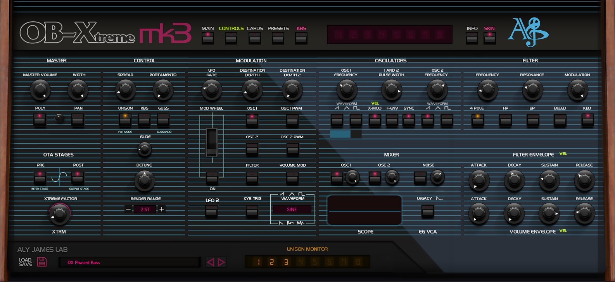Toggle the F-ENV switch
The image size is (615, 282).
tap(392, 120)
